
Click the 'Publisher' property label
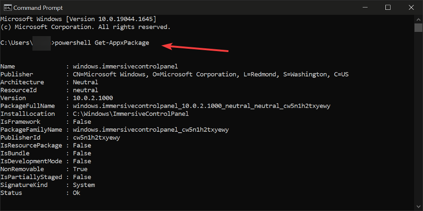tap(17, 74)
